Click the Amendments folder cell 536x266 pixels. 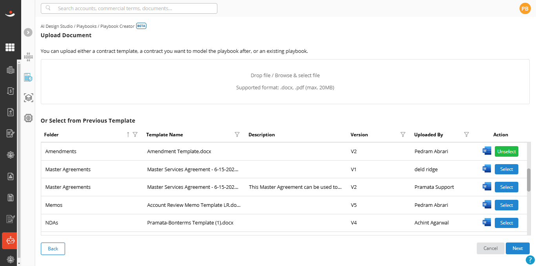(x=61, y=151)
